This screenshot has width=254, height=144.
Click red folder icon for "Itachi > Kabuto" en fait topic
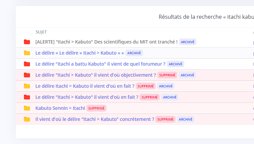(27, 97)
